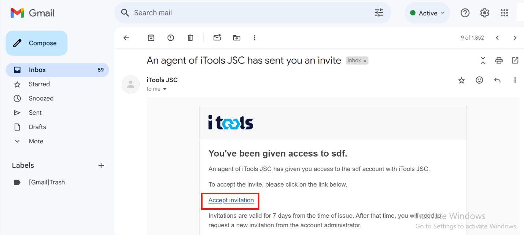
Task: Star this iTools JSC message
Action: tap(462, 80)
